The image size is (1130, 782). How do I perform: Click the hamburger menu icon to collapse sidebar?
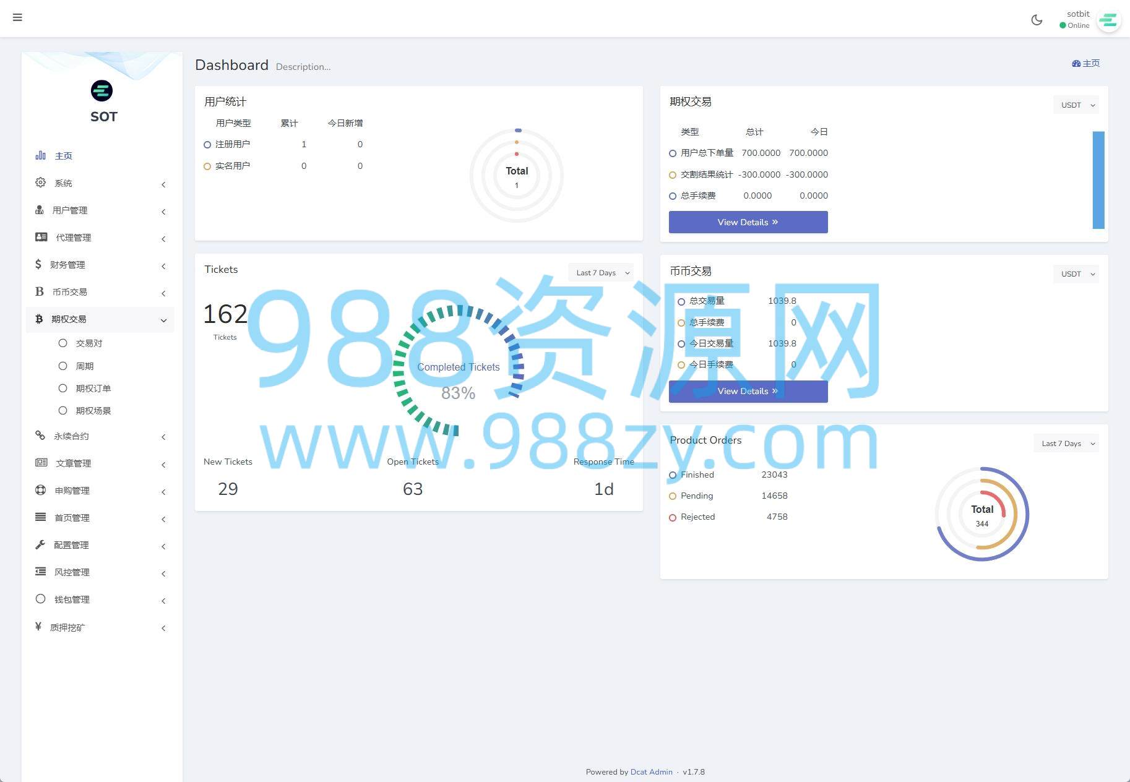(x=17, y=17)
